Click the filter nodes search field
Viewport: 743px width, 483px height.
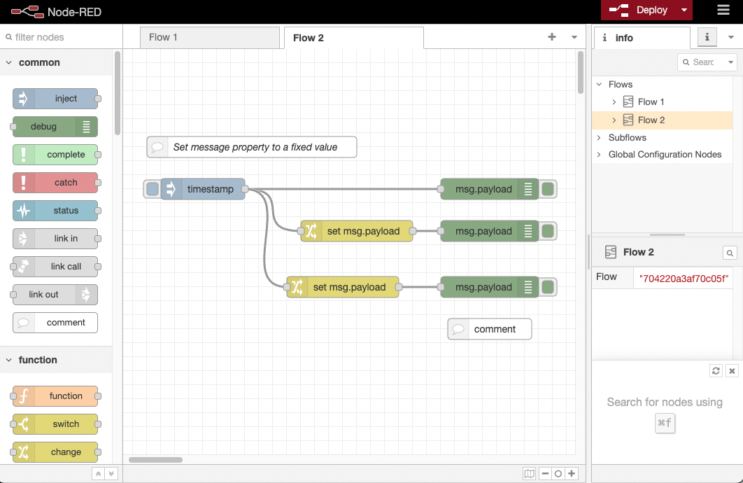(x=59, y=37)
